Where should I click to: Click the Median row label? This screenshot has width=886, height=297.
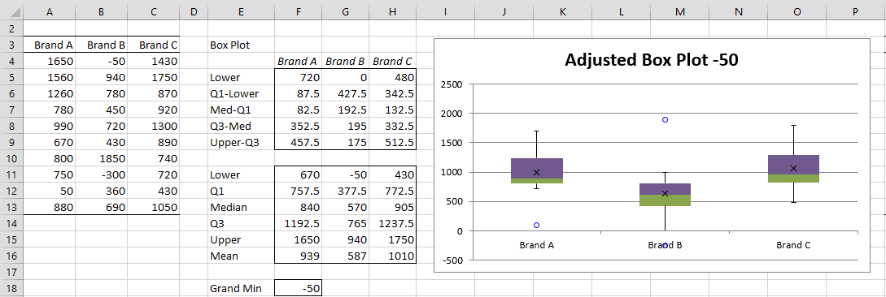(241, 208)
